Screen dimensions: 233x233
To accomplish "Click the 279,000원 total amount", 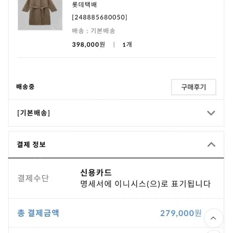I will 181,213.
